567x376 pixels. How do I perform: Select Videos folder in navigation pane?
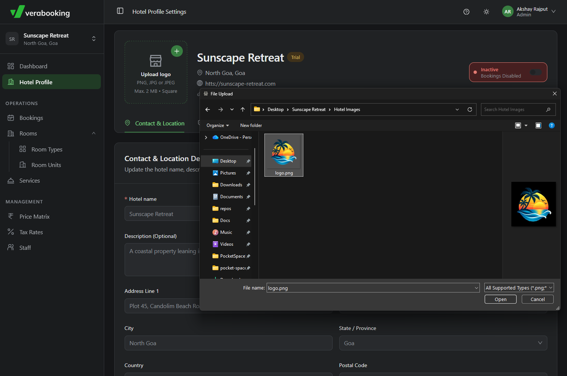point(226,244)
